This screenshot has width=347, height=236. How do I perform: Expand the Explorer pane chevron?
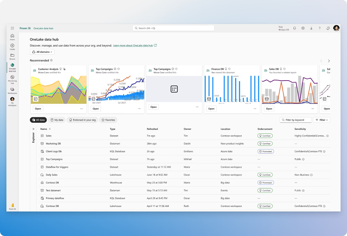tap(34, 129)
